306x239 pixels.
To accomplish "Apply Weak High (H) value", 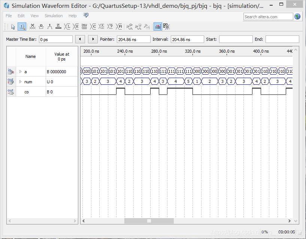I will coord(76,27).
